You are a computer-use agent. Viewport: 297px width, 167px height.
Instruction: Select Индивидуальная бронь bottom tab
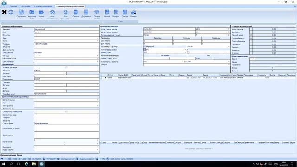(x=11, y=155)
